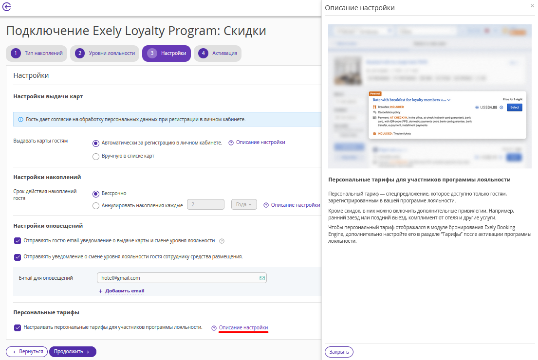Close the Описание настройки panel with X
The height and width of the screenshot is (360, 538).
coord(533,5)
